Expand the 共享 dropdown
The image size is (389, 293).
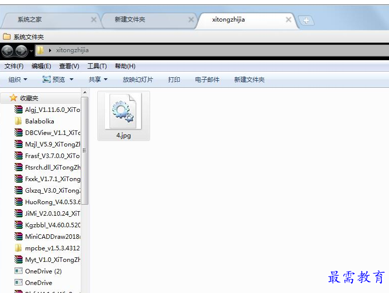click(x=98, y=80)
